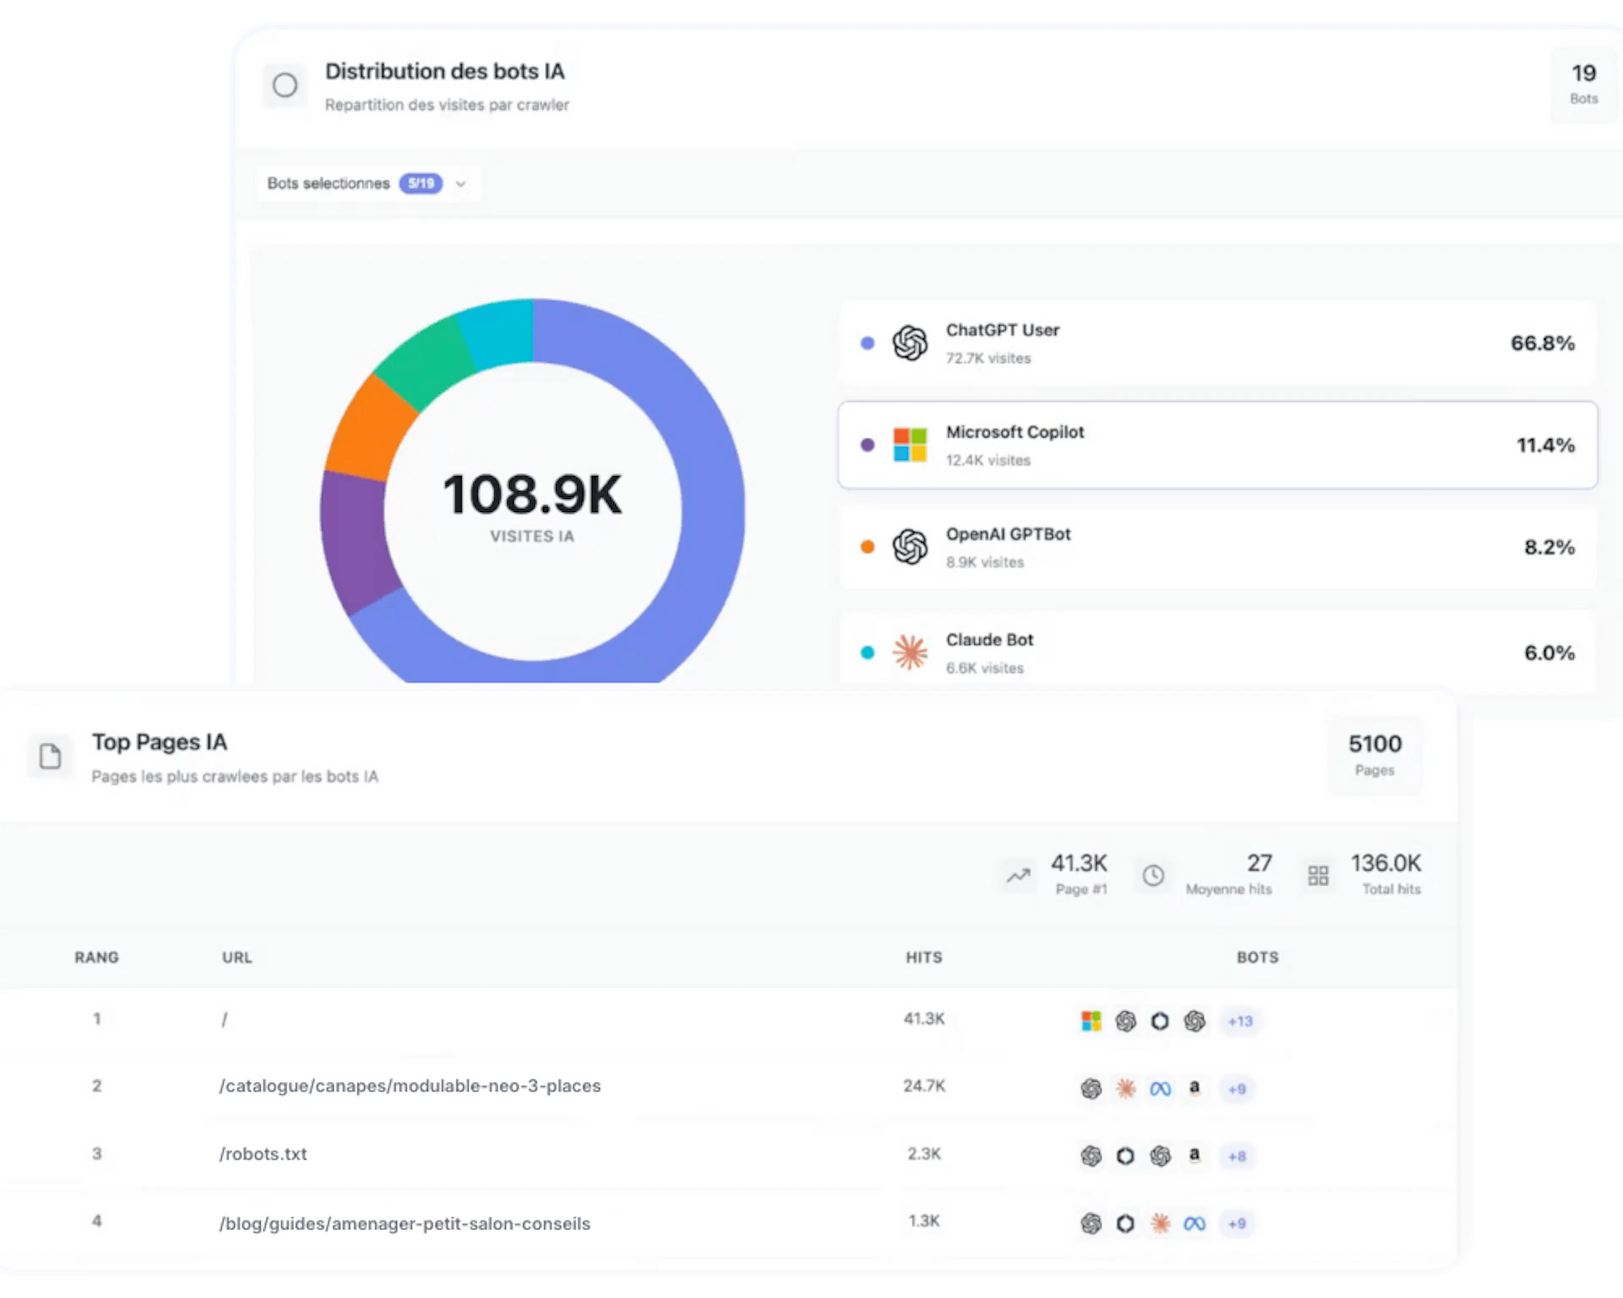
Task: Click the document icon next to Top Pages IA
Action: 50,756
